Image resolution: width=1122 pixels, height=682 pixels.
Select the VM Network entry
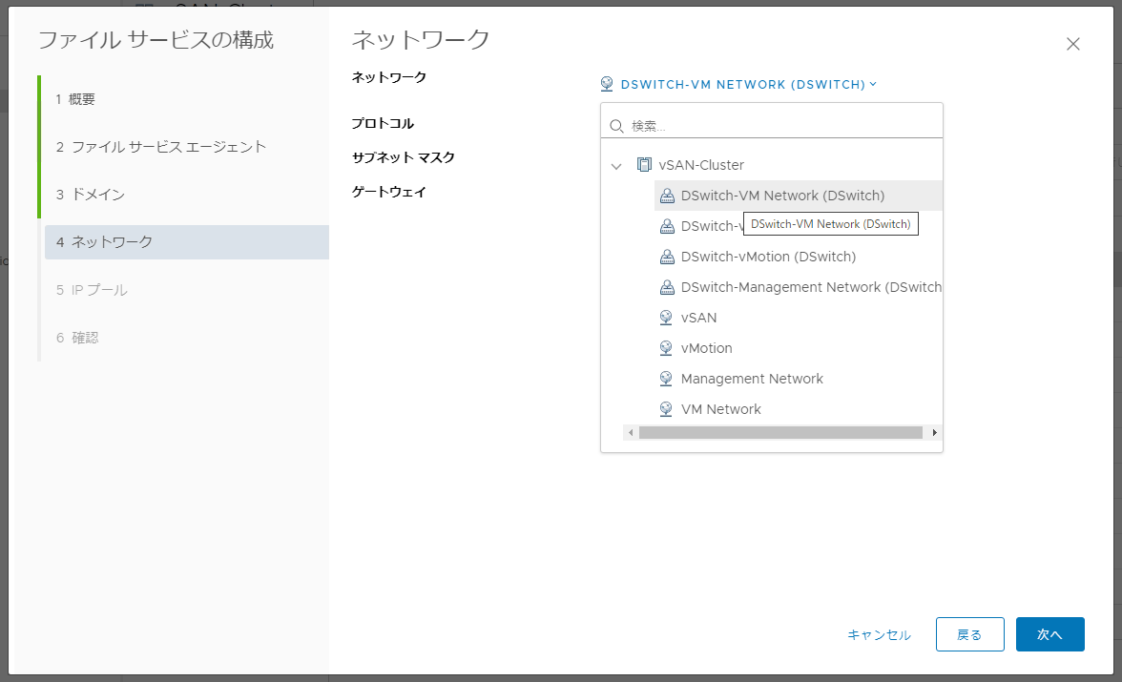tap(720, 409)
